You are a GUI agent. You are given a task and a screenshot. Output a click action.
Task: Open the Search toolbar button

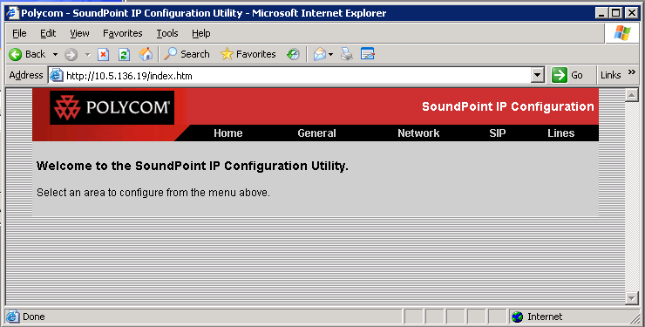(x=187, y=54)
